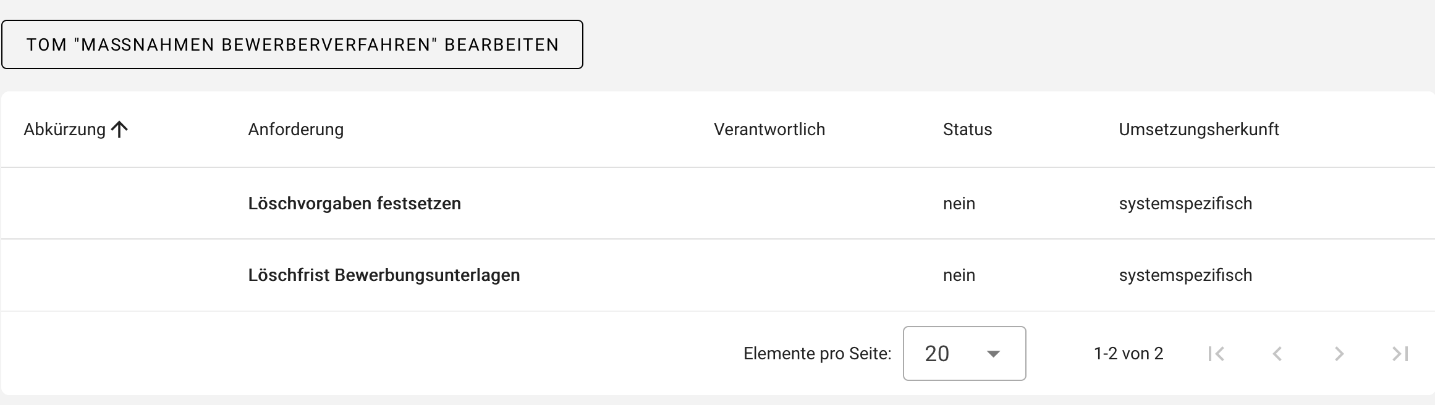
Task: Toggle sort order for the Status column
Action: pyautogui.click(x=967, y=130)
